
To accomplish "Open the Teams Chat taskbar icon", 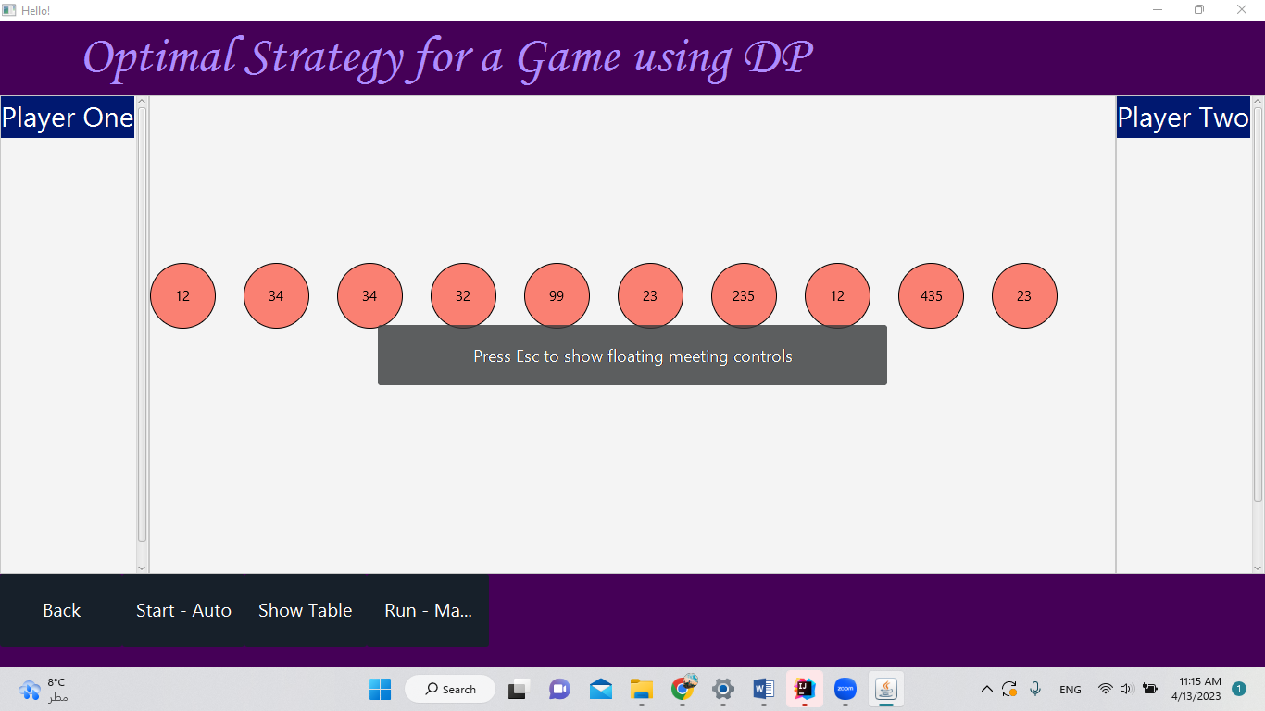I will coord(559,689).
